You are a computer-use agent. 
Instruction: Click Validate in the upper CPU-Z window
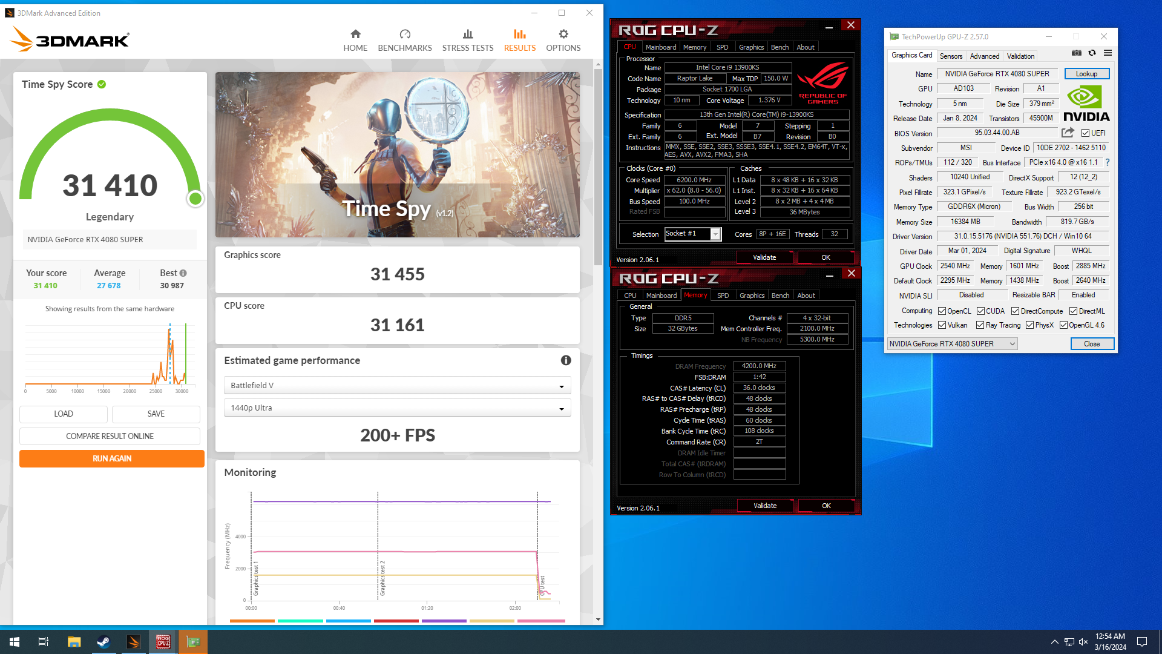pyautogui.click(x=764, y=257)
